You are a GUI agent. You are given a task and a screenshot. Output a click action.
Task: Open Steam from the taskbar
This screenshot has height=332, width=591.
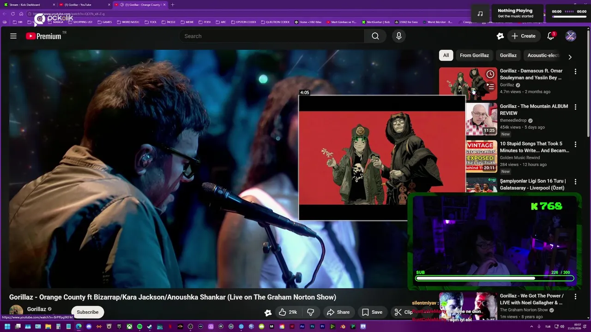[150, 326]
